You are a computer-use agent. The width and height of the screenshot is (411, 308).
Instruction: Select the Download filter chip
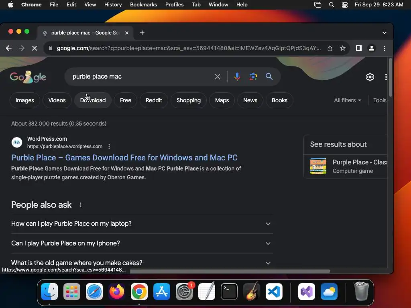point(93,100)
